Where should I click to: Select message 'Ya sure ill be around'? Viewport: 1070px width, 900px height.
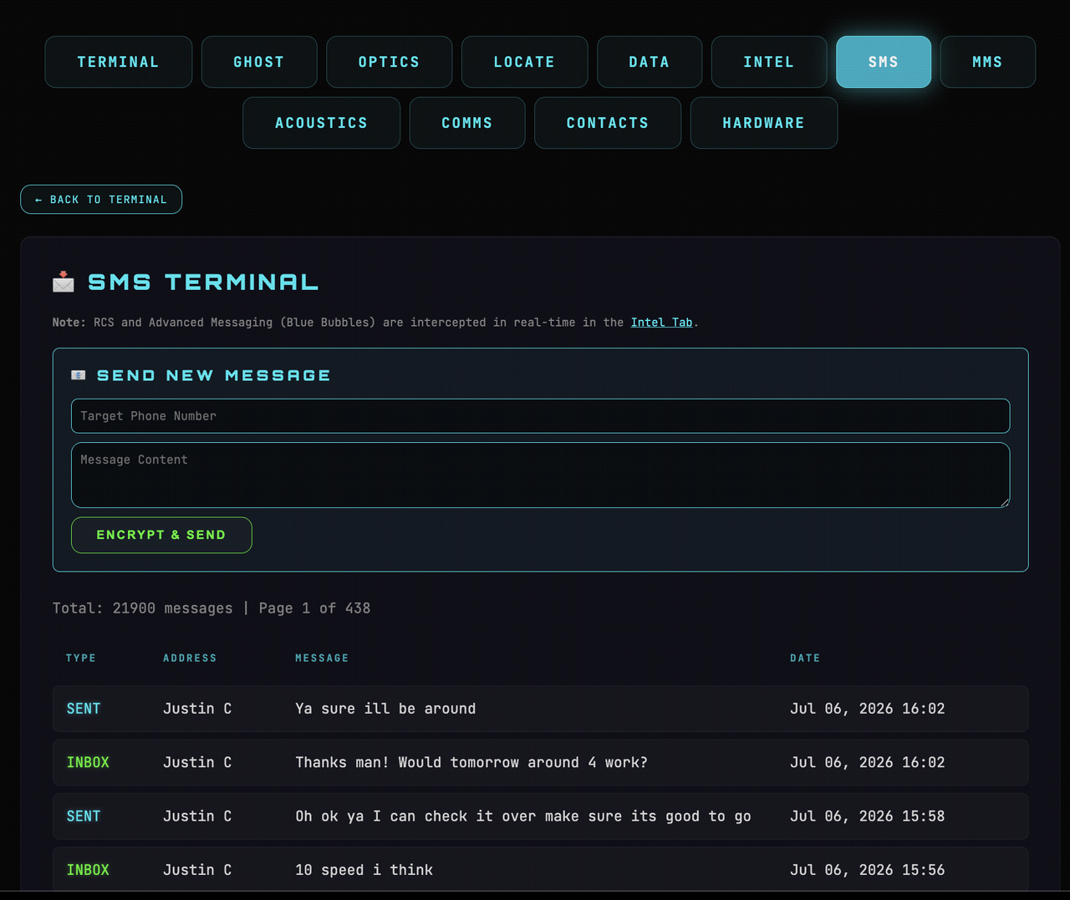pyautogui.click(x=385, y=709)
